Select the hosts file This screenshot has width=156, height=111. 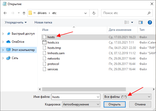tap(98, 37)
